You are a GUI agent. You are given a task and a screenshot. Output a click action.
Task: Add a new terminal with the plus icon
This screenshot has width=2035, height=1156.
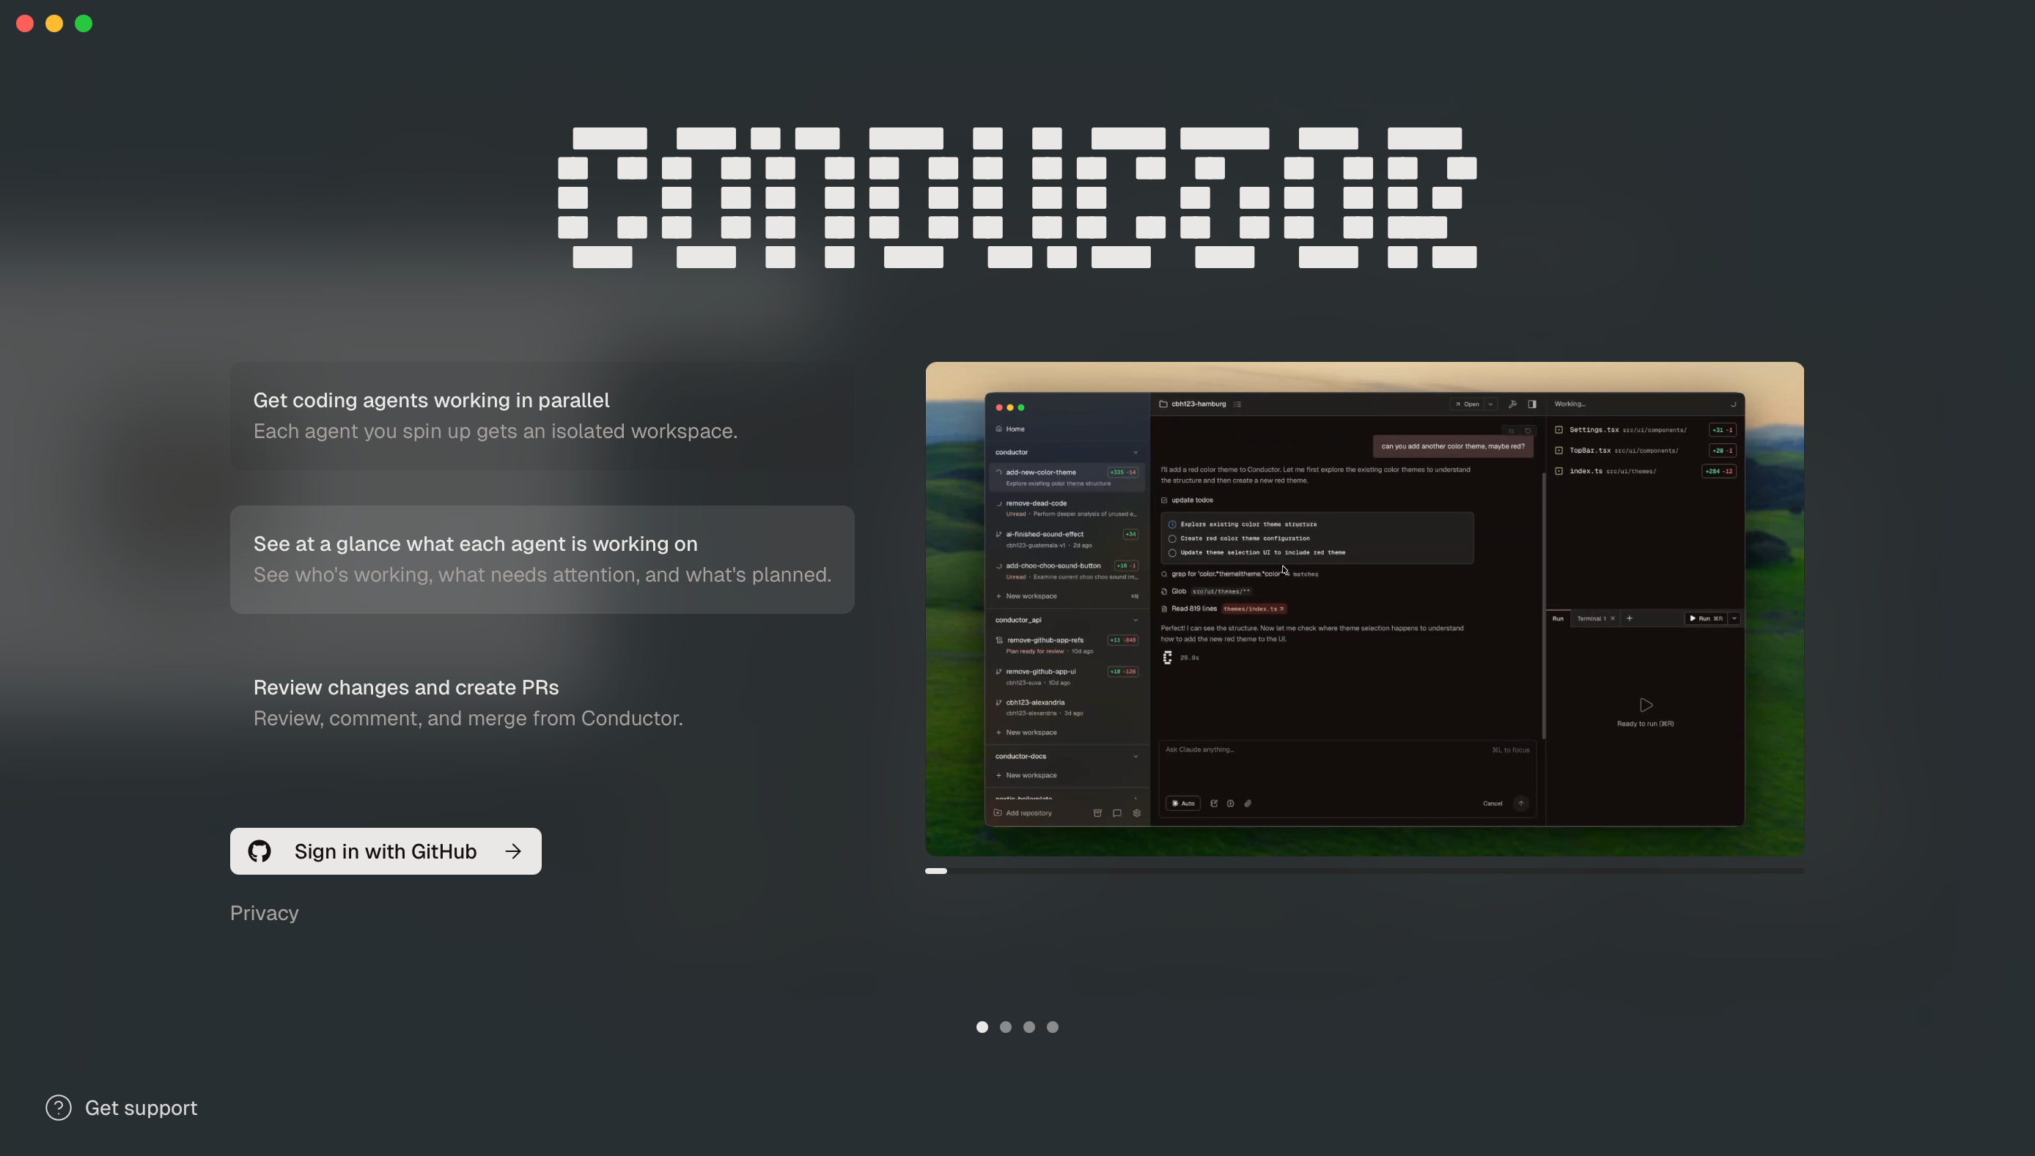(x=1630, y=619)
